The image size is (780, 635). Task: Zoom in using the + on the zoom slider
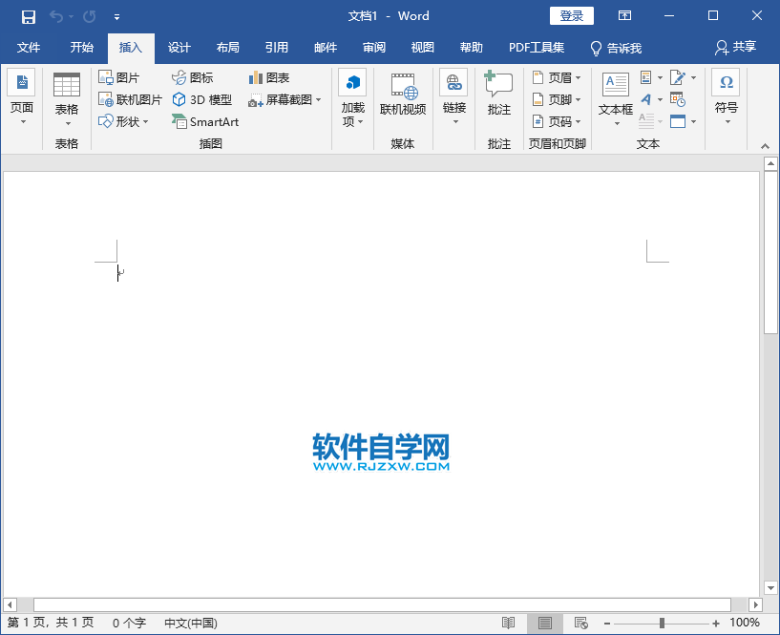[714, 623]
